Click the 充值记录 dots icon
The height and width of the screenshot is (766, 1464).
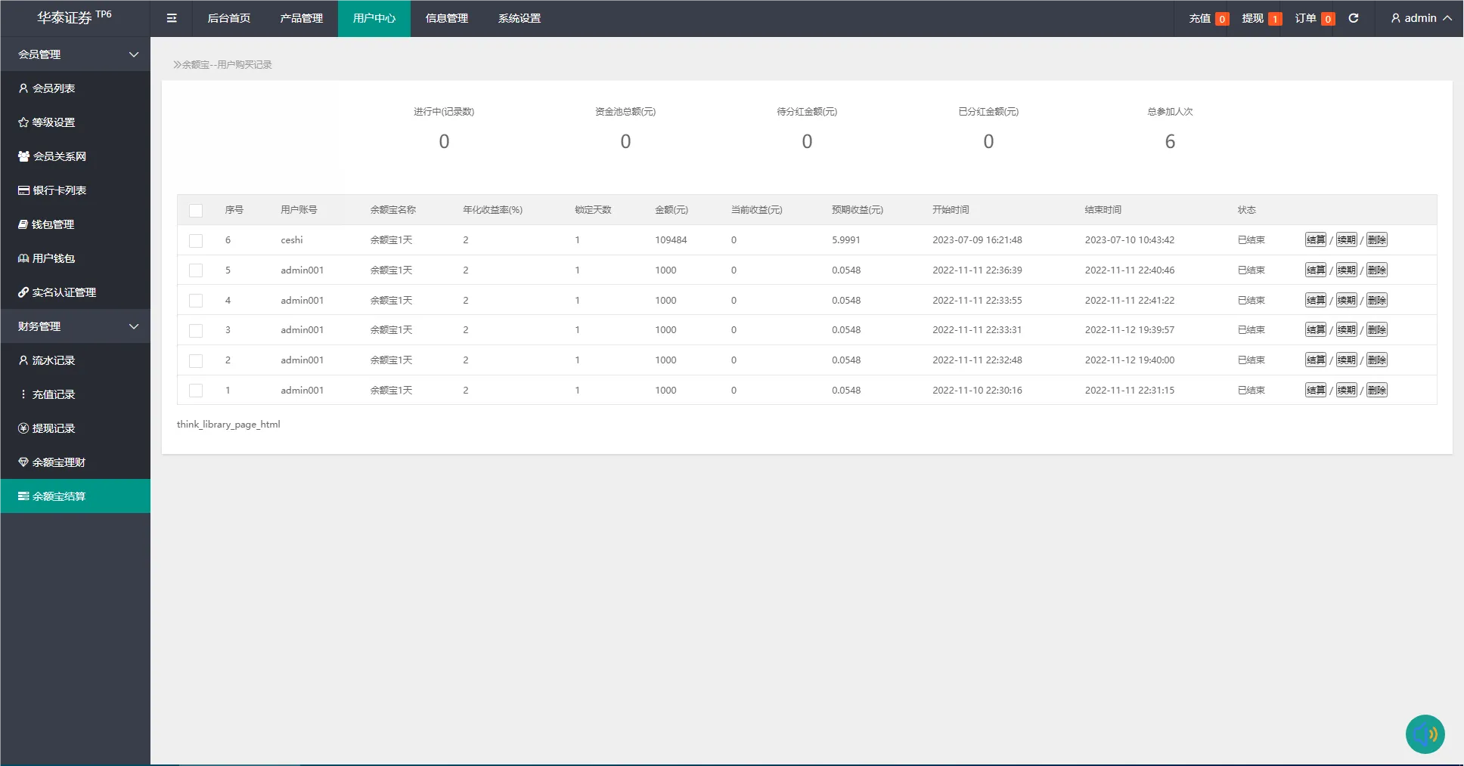[23, 394]
